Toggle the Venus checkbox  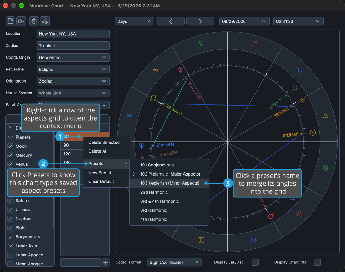tap(10, 164)
